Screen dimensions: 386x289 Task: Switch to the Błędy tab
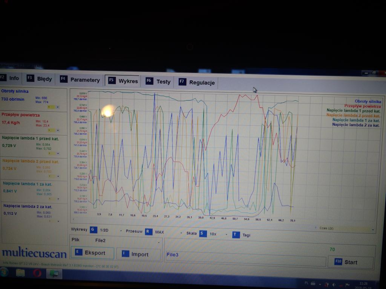(x=40, y=79)
